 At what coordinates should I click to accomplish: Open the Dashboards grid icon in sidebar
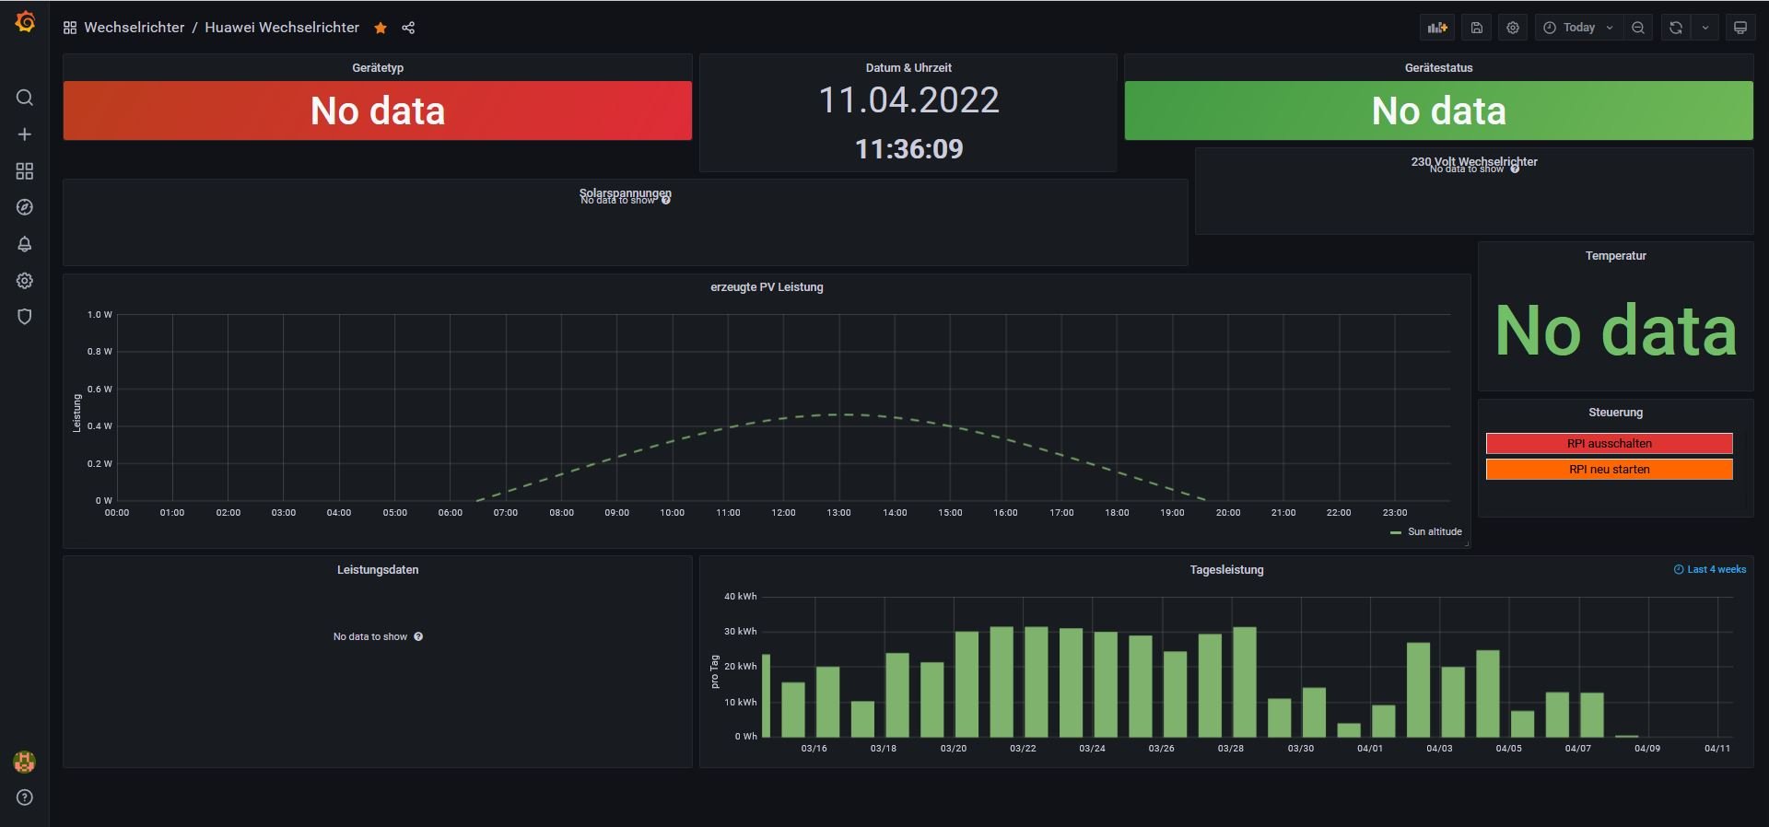coord(25,171)
